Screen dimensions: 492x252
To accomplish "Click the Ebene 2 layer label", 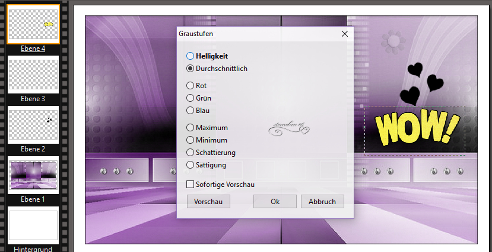I will click(x=33, y=149).
